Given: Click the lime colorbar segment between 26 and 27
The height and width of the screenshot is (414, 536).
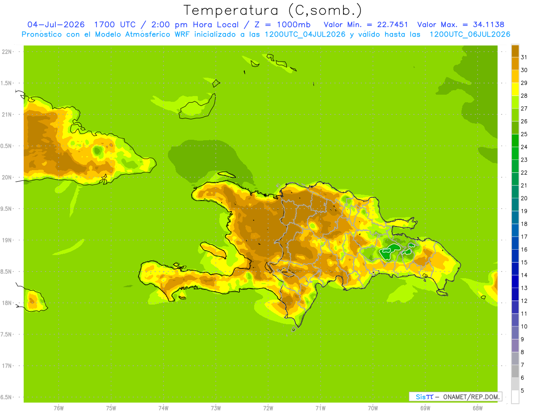Looking at the screenshot, I should pos(515,115).
